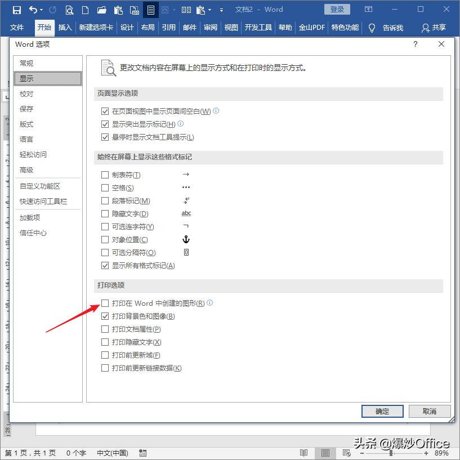Click the 确定 button to confirm

pos(382,411)
